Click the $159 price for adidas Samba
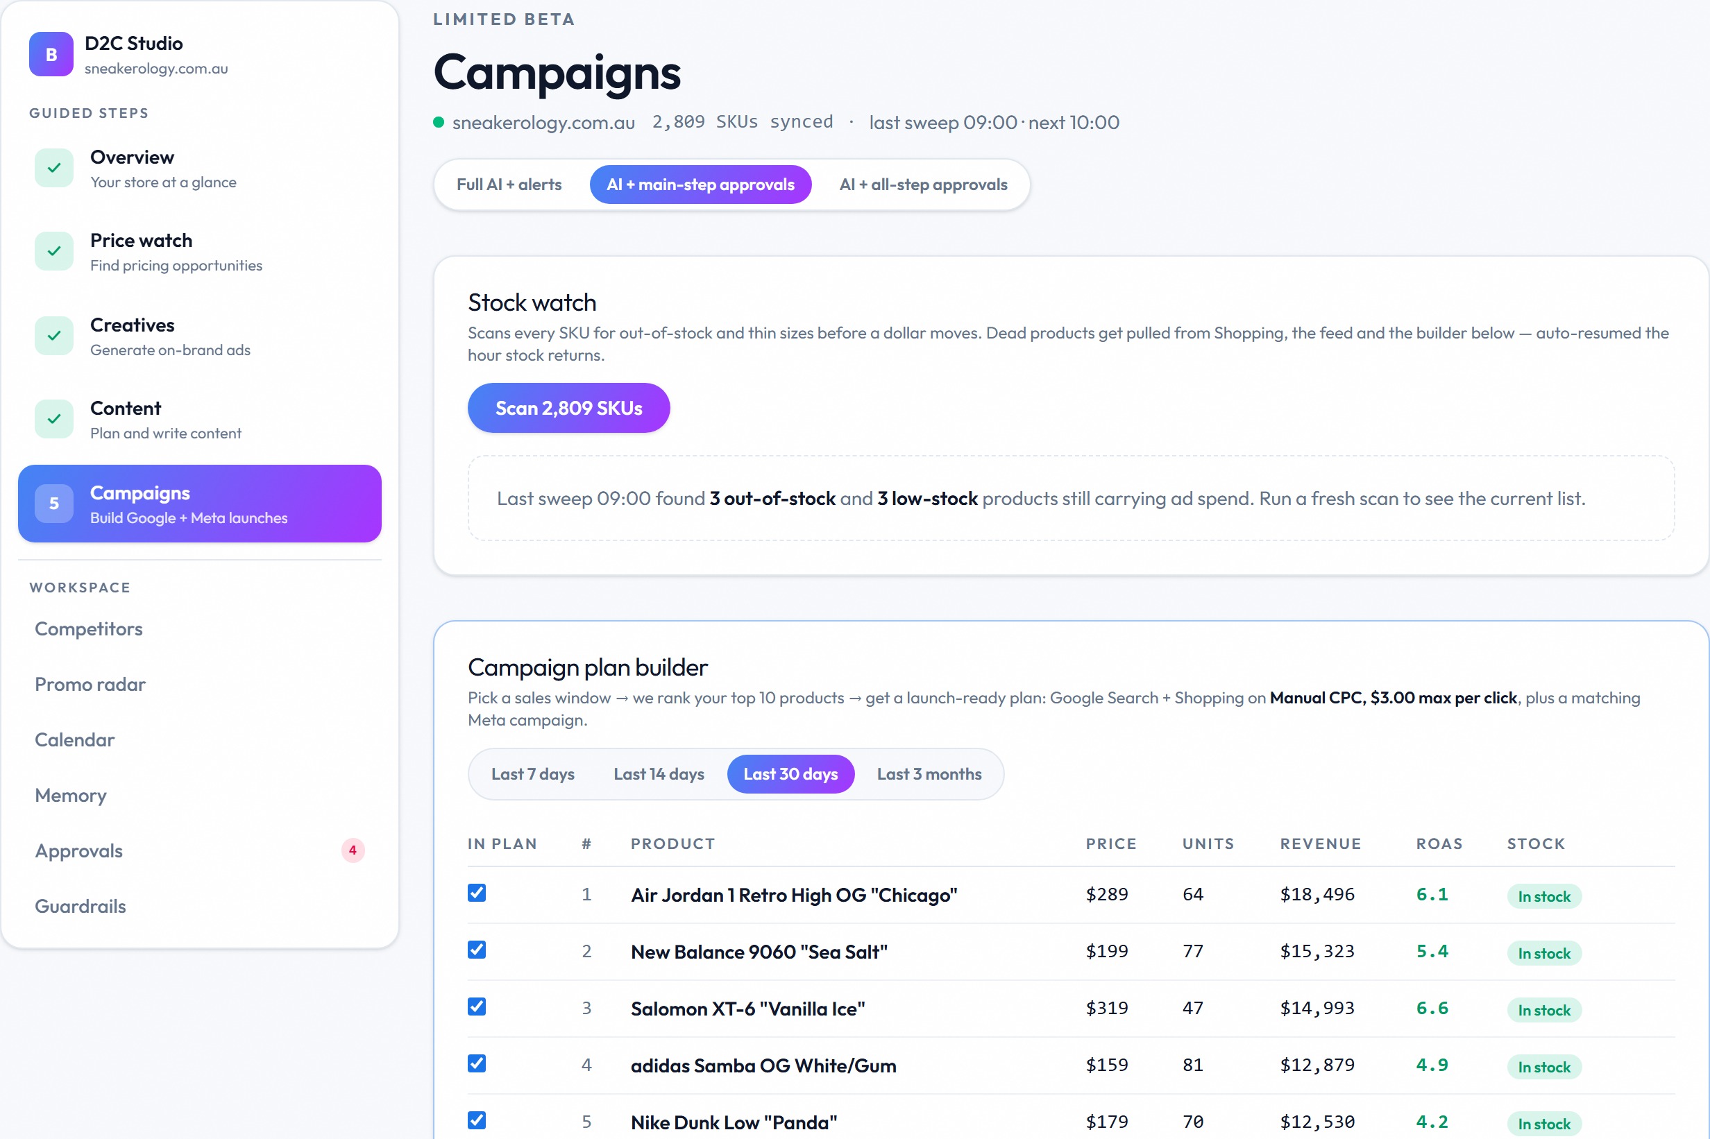This screenshot has width=1710, height=1139. click(x=1107, y=1065)
